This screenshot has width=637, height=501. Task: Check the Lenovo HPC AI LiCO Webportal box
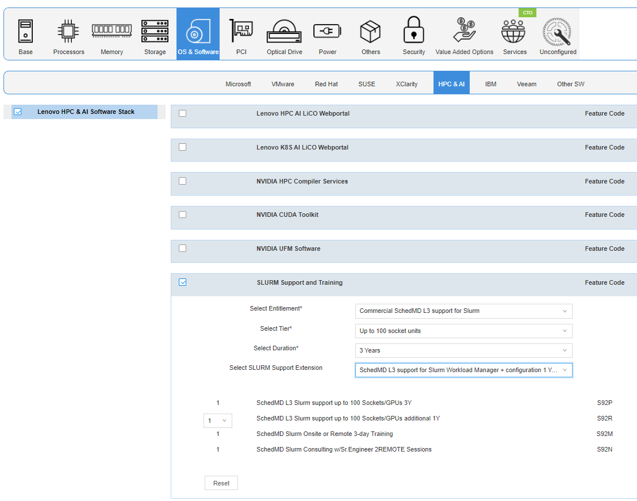point(182,113)
